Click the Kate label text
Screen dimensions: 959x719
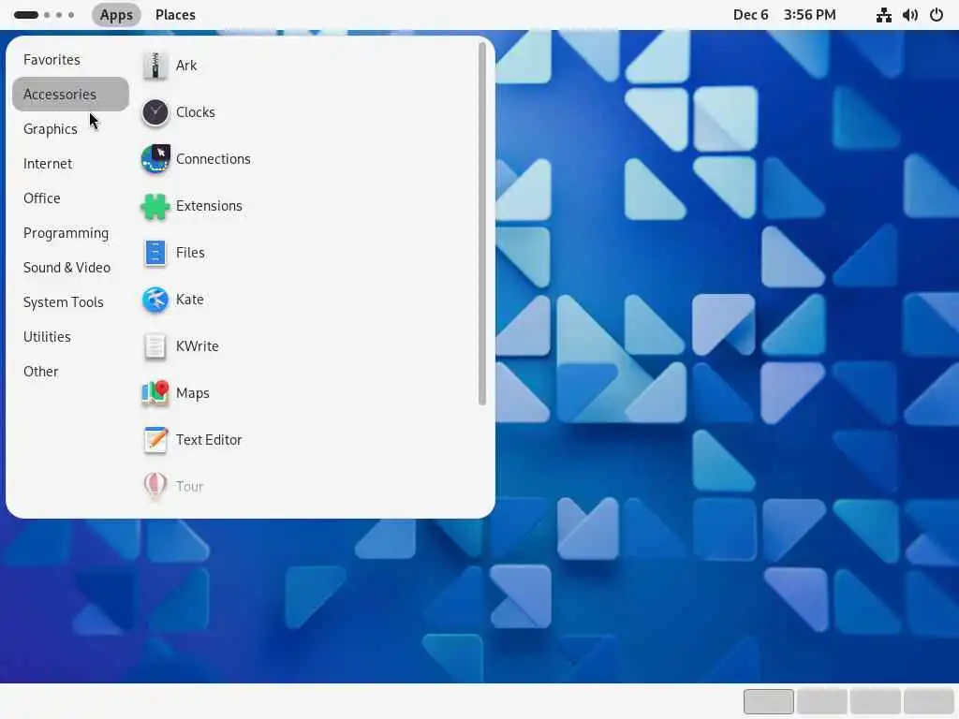(189, 300)
